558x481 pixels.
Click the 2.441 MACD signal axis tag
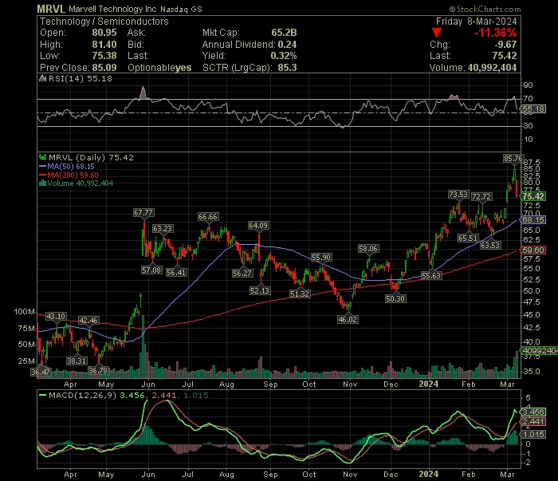[533, 421]
